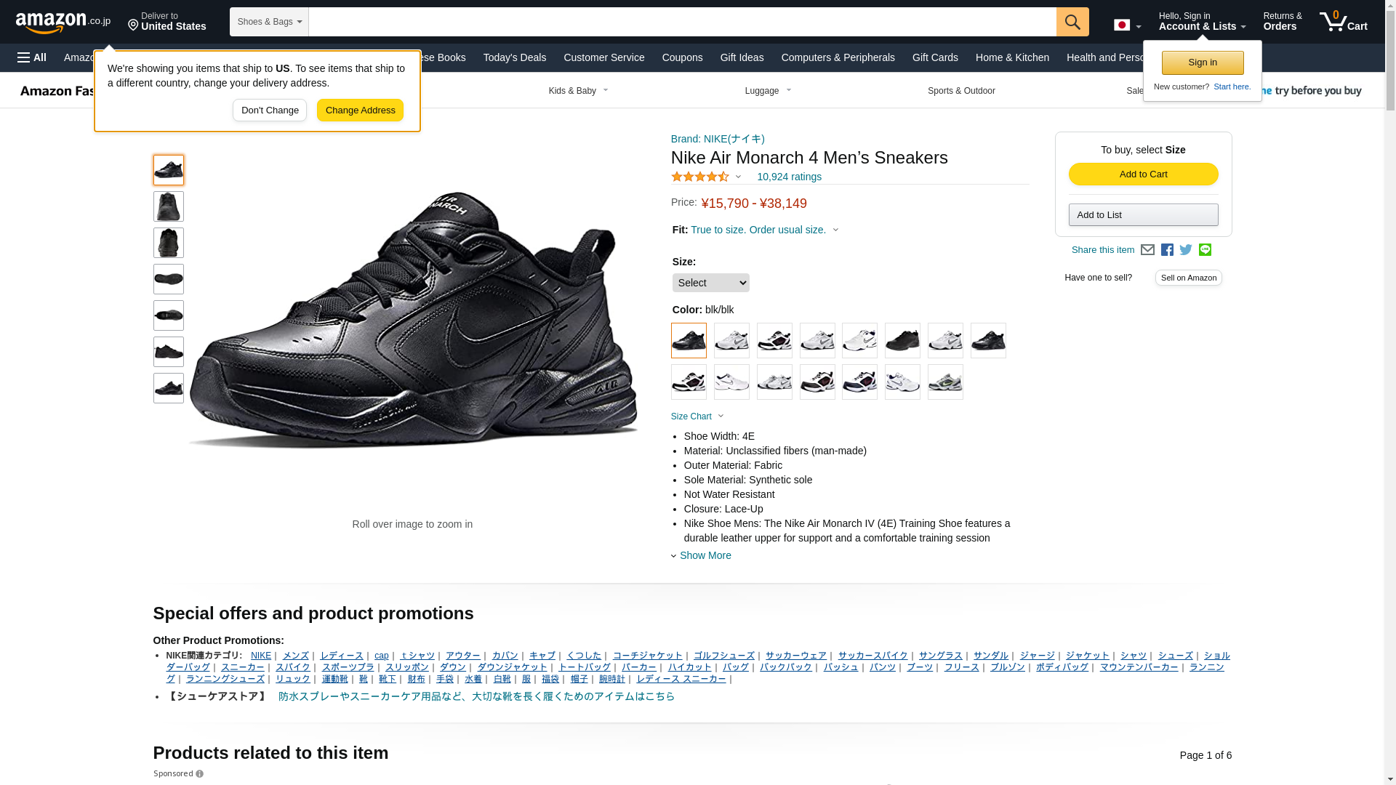Share this item via LINE icon

tap(1205, 250)
